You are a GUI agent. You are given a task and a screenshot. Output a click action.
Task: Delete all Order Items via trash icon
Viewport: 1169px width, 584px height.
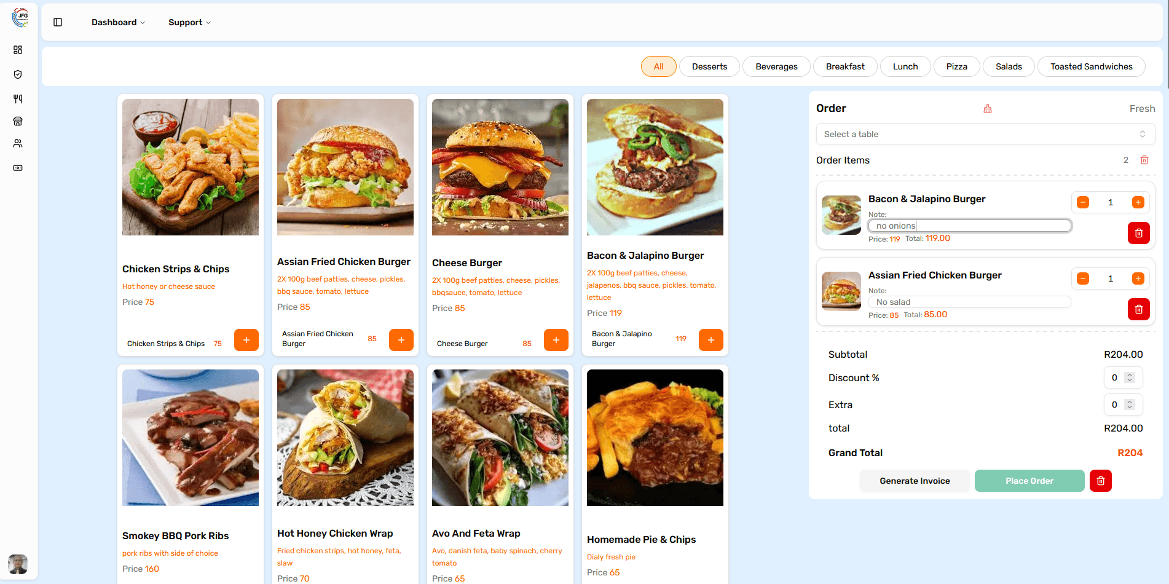[1144, 160]
